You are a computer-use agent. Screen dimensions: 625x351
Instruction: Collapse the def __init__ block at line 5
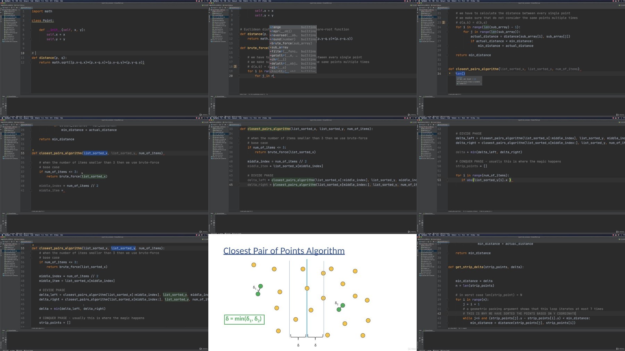(31, 30)
